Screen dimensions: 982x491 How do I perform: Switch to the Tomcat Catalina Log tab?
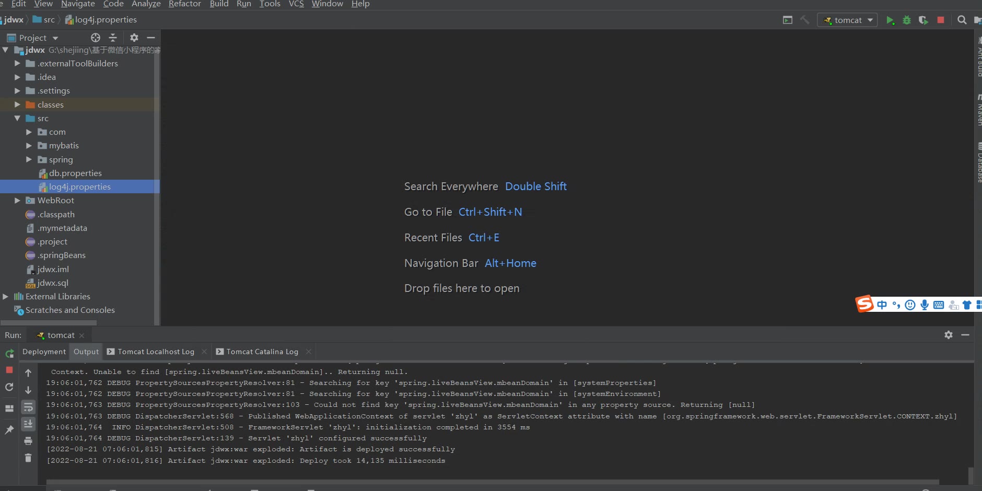(x=262, y=352)
